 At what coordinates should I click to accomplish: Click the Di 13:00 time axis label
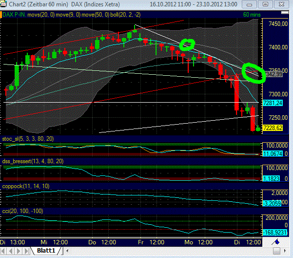pos(13,242)
